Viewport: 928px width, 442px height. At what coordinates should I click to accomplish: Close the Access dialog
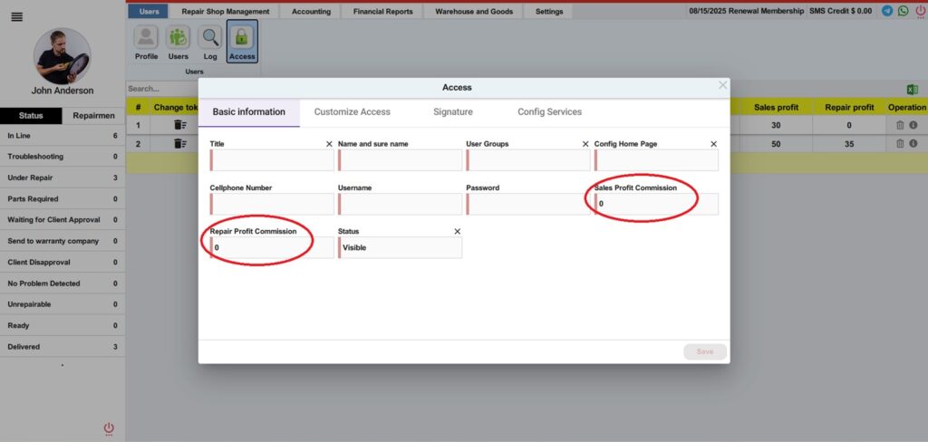point(722,85)
